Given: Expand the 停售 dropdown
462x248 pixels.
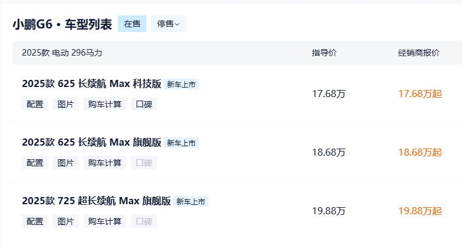Looking at the screenshot, I should [168, 24].
